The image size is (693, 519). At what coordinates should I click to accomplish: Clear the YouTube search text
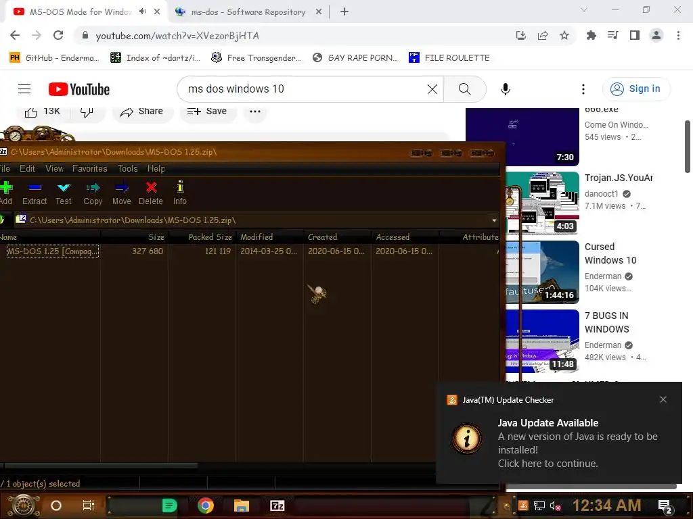(x=432, y=89)
